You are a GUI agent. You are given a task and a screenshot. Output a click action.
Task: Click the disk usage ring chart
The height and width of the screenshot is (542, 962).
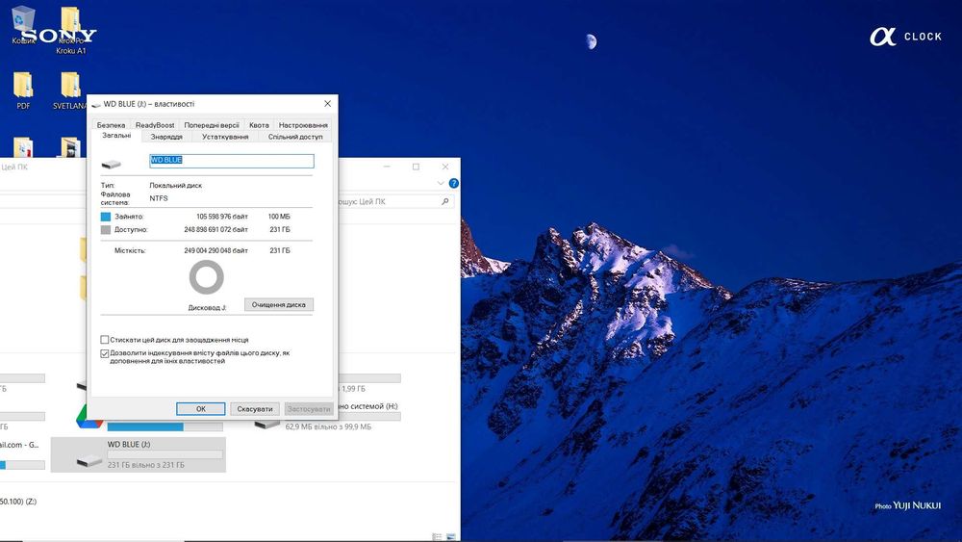206,277
